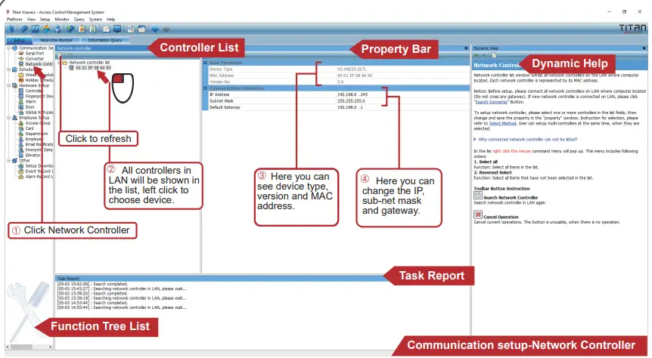The width and height of the screenshot is (652, 358).
Task: Follow the Search Converter help link
Action: [492, 102]
